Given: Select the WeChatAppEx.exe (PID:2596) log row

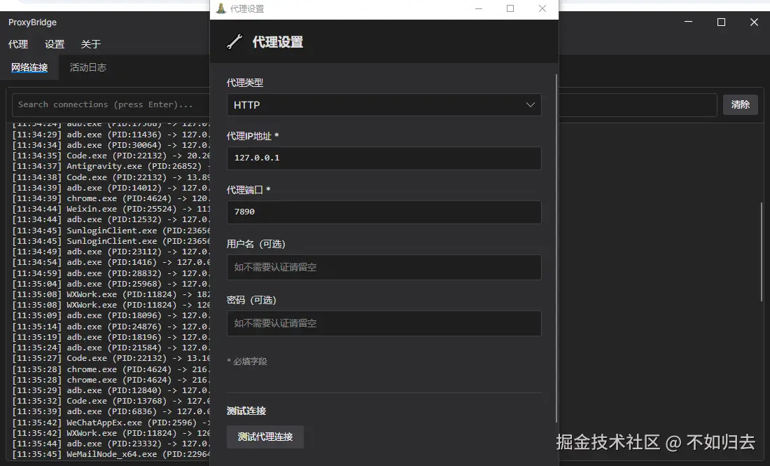Looking at the screenshot, I should tap(111, 423).
